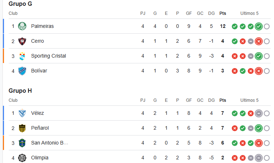Select Vélez's highlighted latest draw icon
The image size is (274, 163).
click(259, 113)
